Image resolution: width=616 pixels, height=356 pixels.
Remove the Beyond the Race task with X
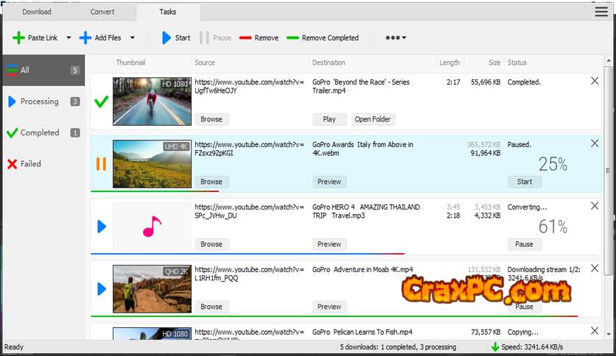tap(595, 82)
